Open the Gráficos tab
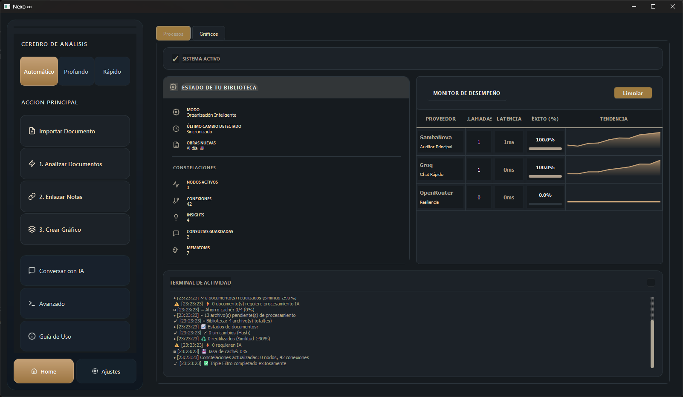 (208, 34)
